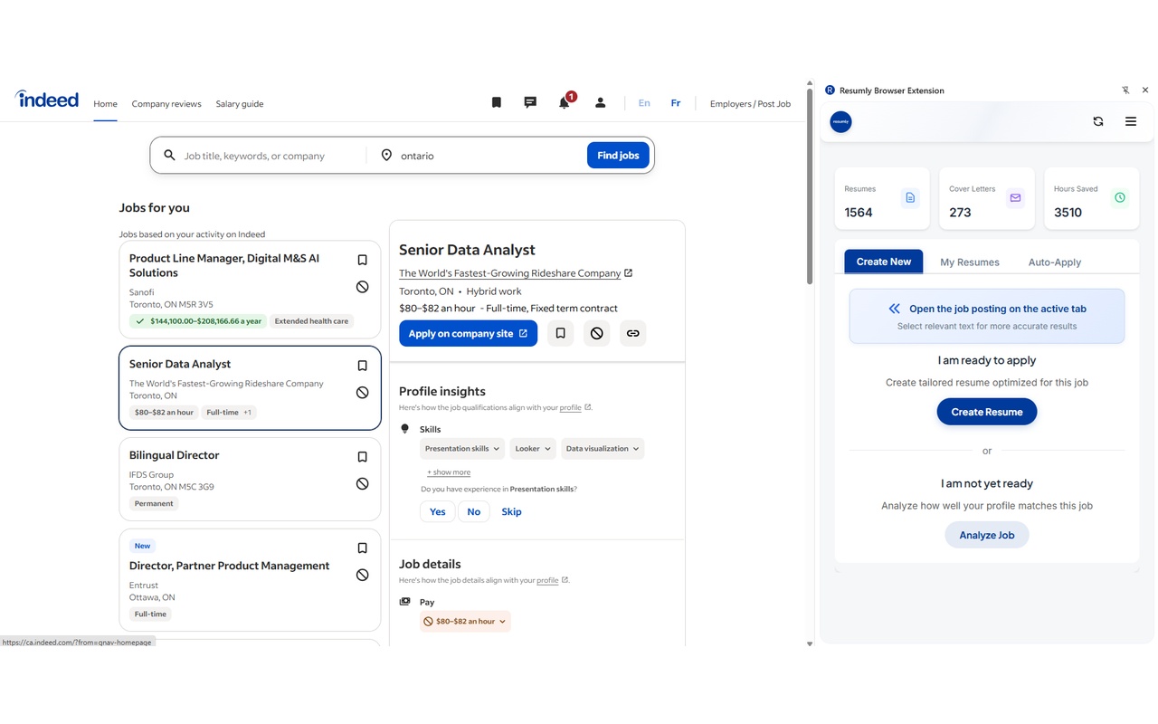Open the Resumly hamburger menu
Image resolution: width=1158 pixels, height=724 pixels.
[1130, 120]
